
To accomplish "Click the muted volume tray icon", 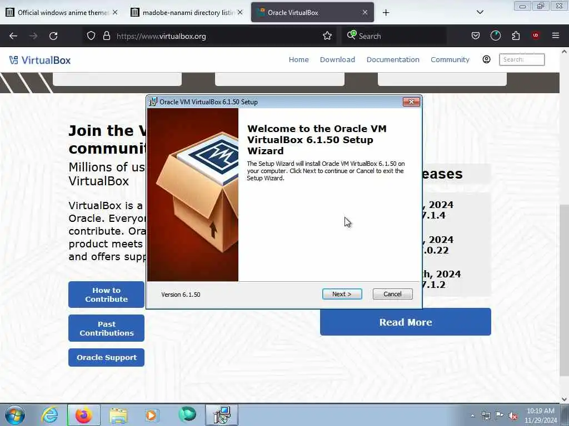I will click(513, 416).
